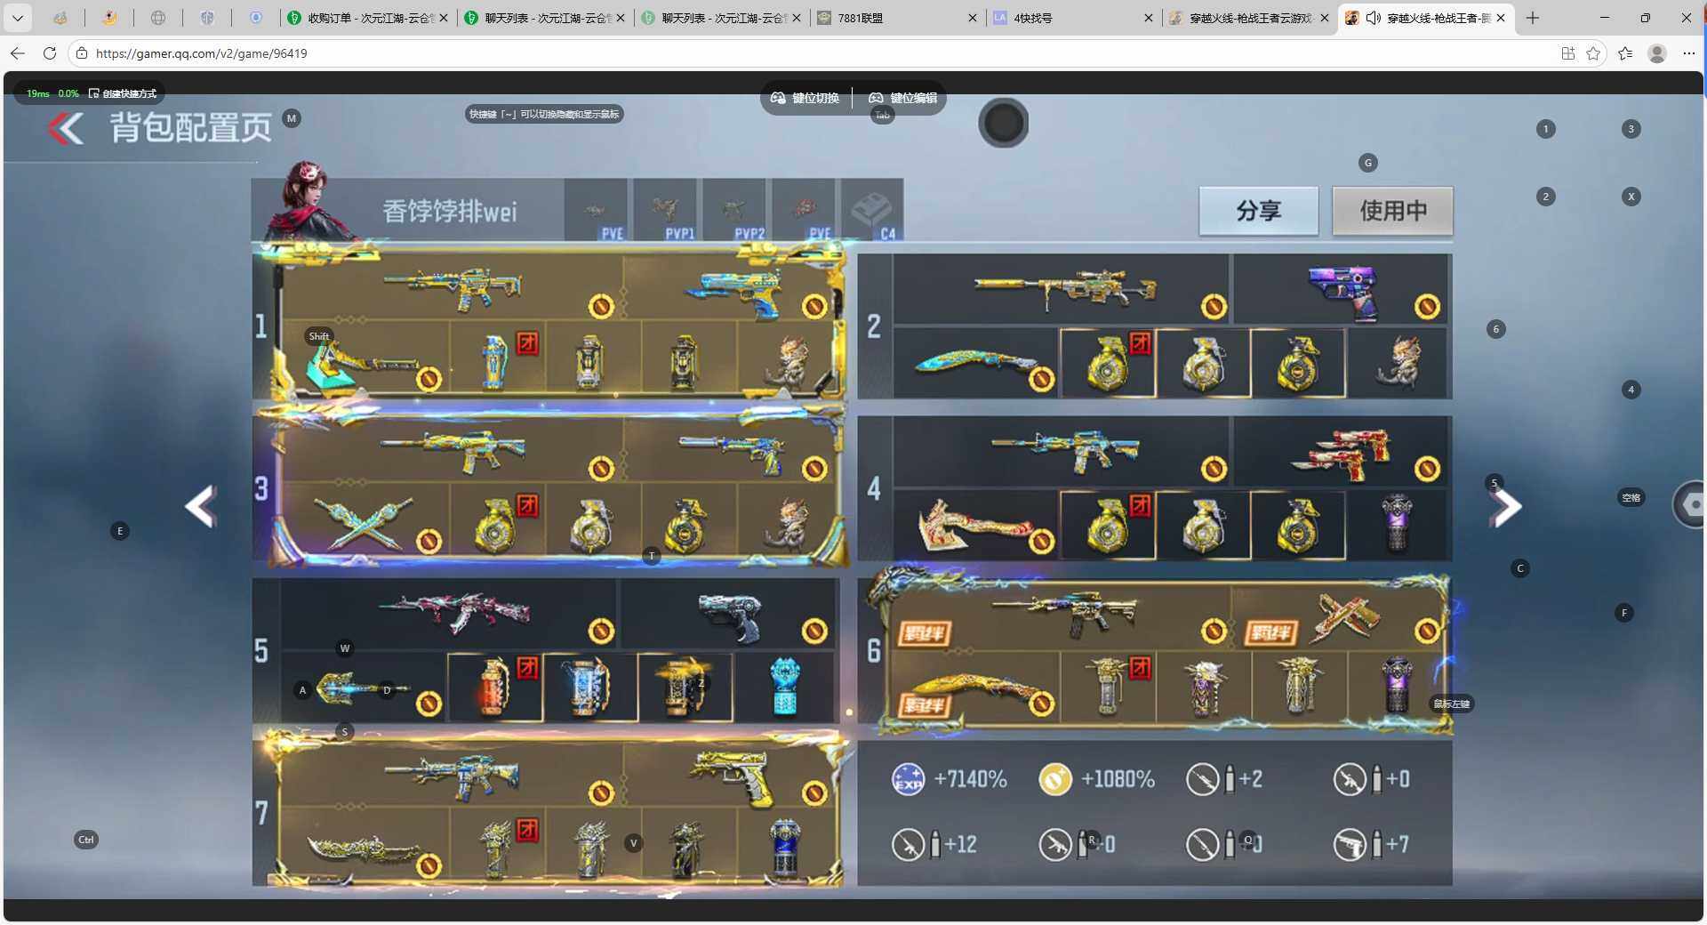Screen dimensions: 1707x925
Task: Click the +1080% coin bonus value
Action: pos(1118,780)
